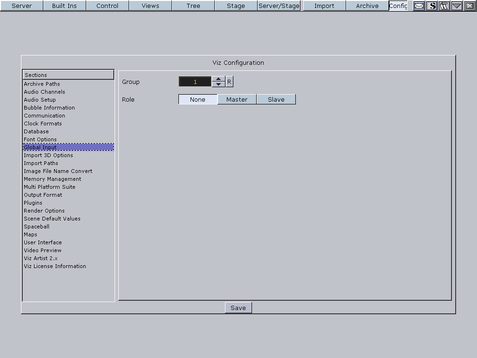Open the Built Ins tab
Screen dimensions: 477x358
(64, 6)
